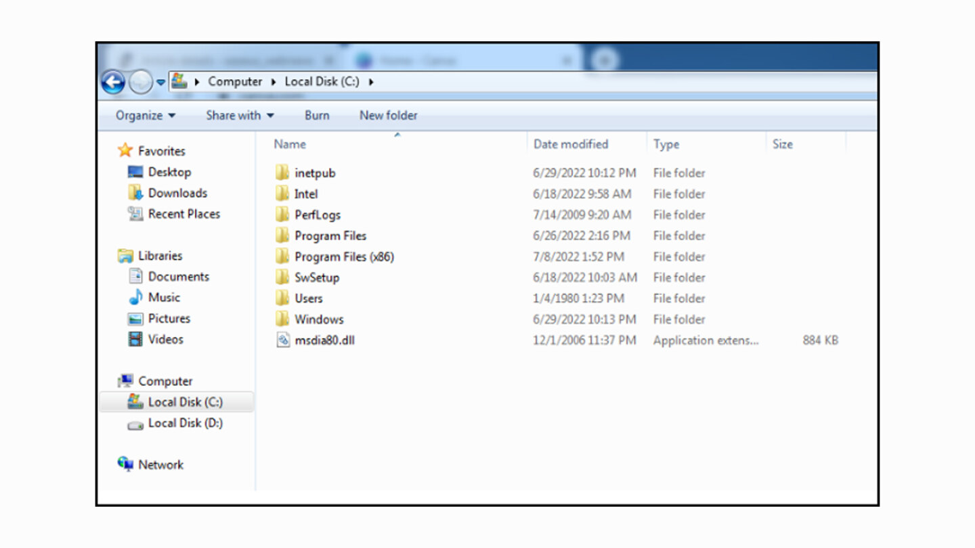Select the Program Files (x86) folder name
Screen dimensions: 975x548
pyautogui.click(x=344, y=257)
